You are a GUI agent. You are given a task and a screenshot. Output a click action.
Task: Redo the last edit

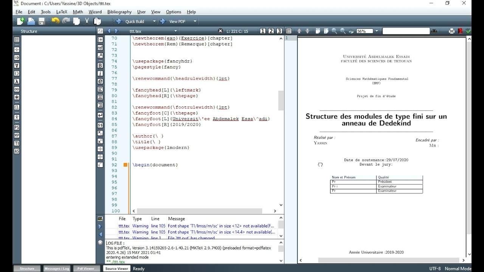point(66,22)
